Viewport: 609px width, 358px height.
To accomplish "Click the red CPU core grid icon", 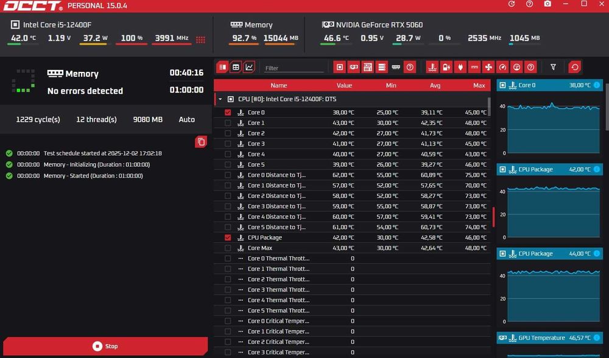I will [x=200, y=40].
